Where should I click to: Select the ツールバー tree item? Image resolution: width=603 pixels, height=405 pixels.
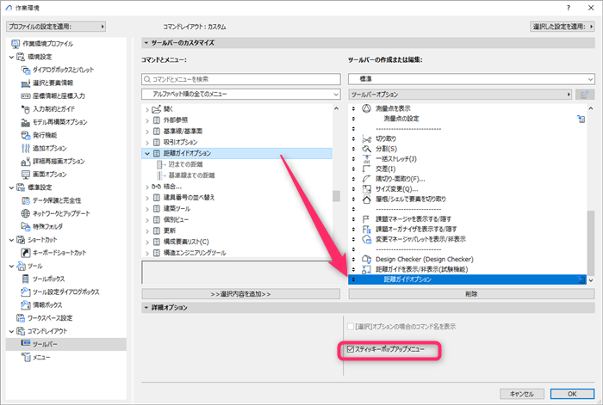click(x=66, y=344)
